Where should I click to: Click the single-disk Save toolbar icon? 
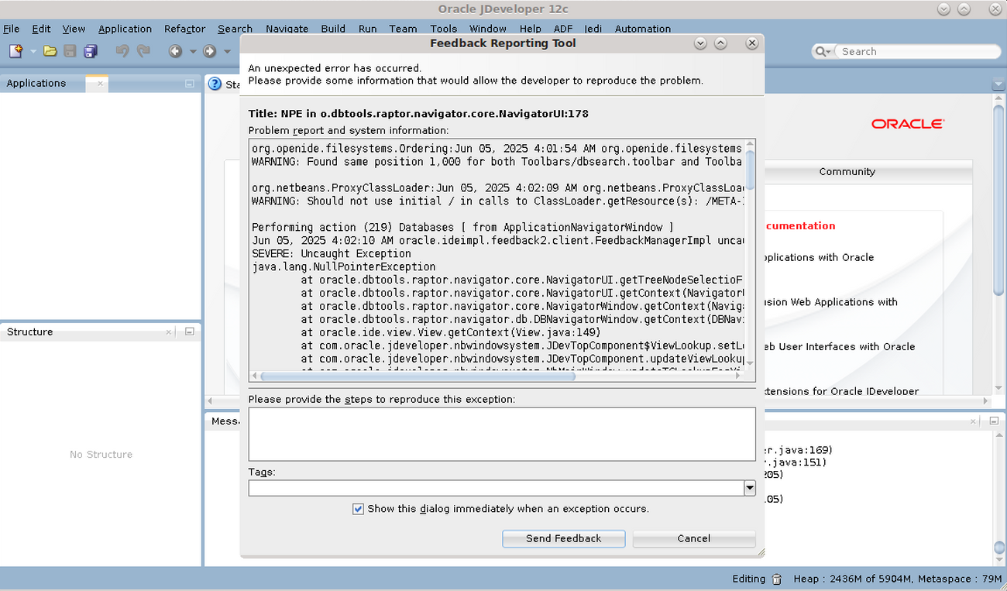[70, 51]
